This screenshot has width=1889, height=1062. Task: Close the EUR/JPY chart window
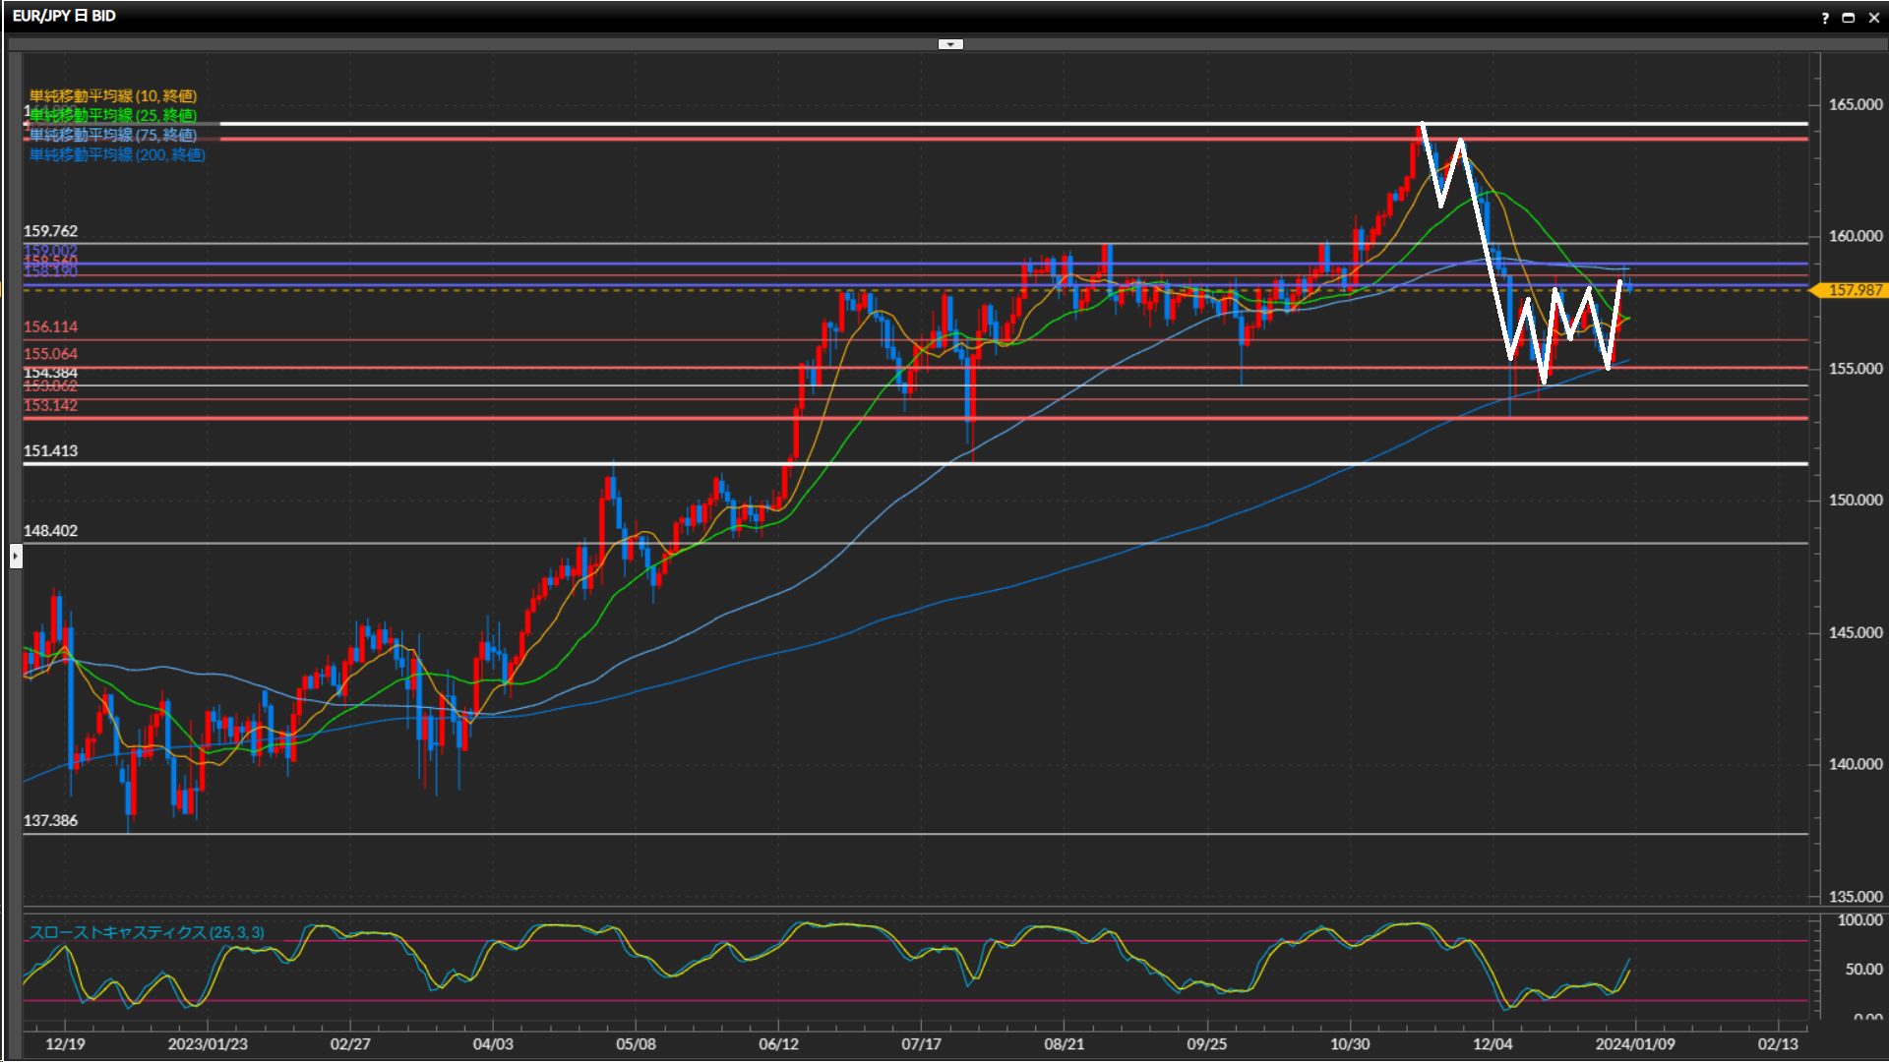[1872, 18]
